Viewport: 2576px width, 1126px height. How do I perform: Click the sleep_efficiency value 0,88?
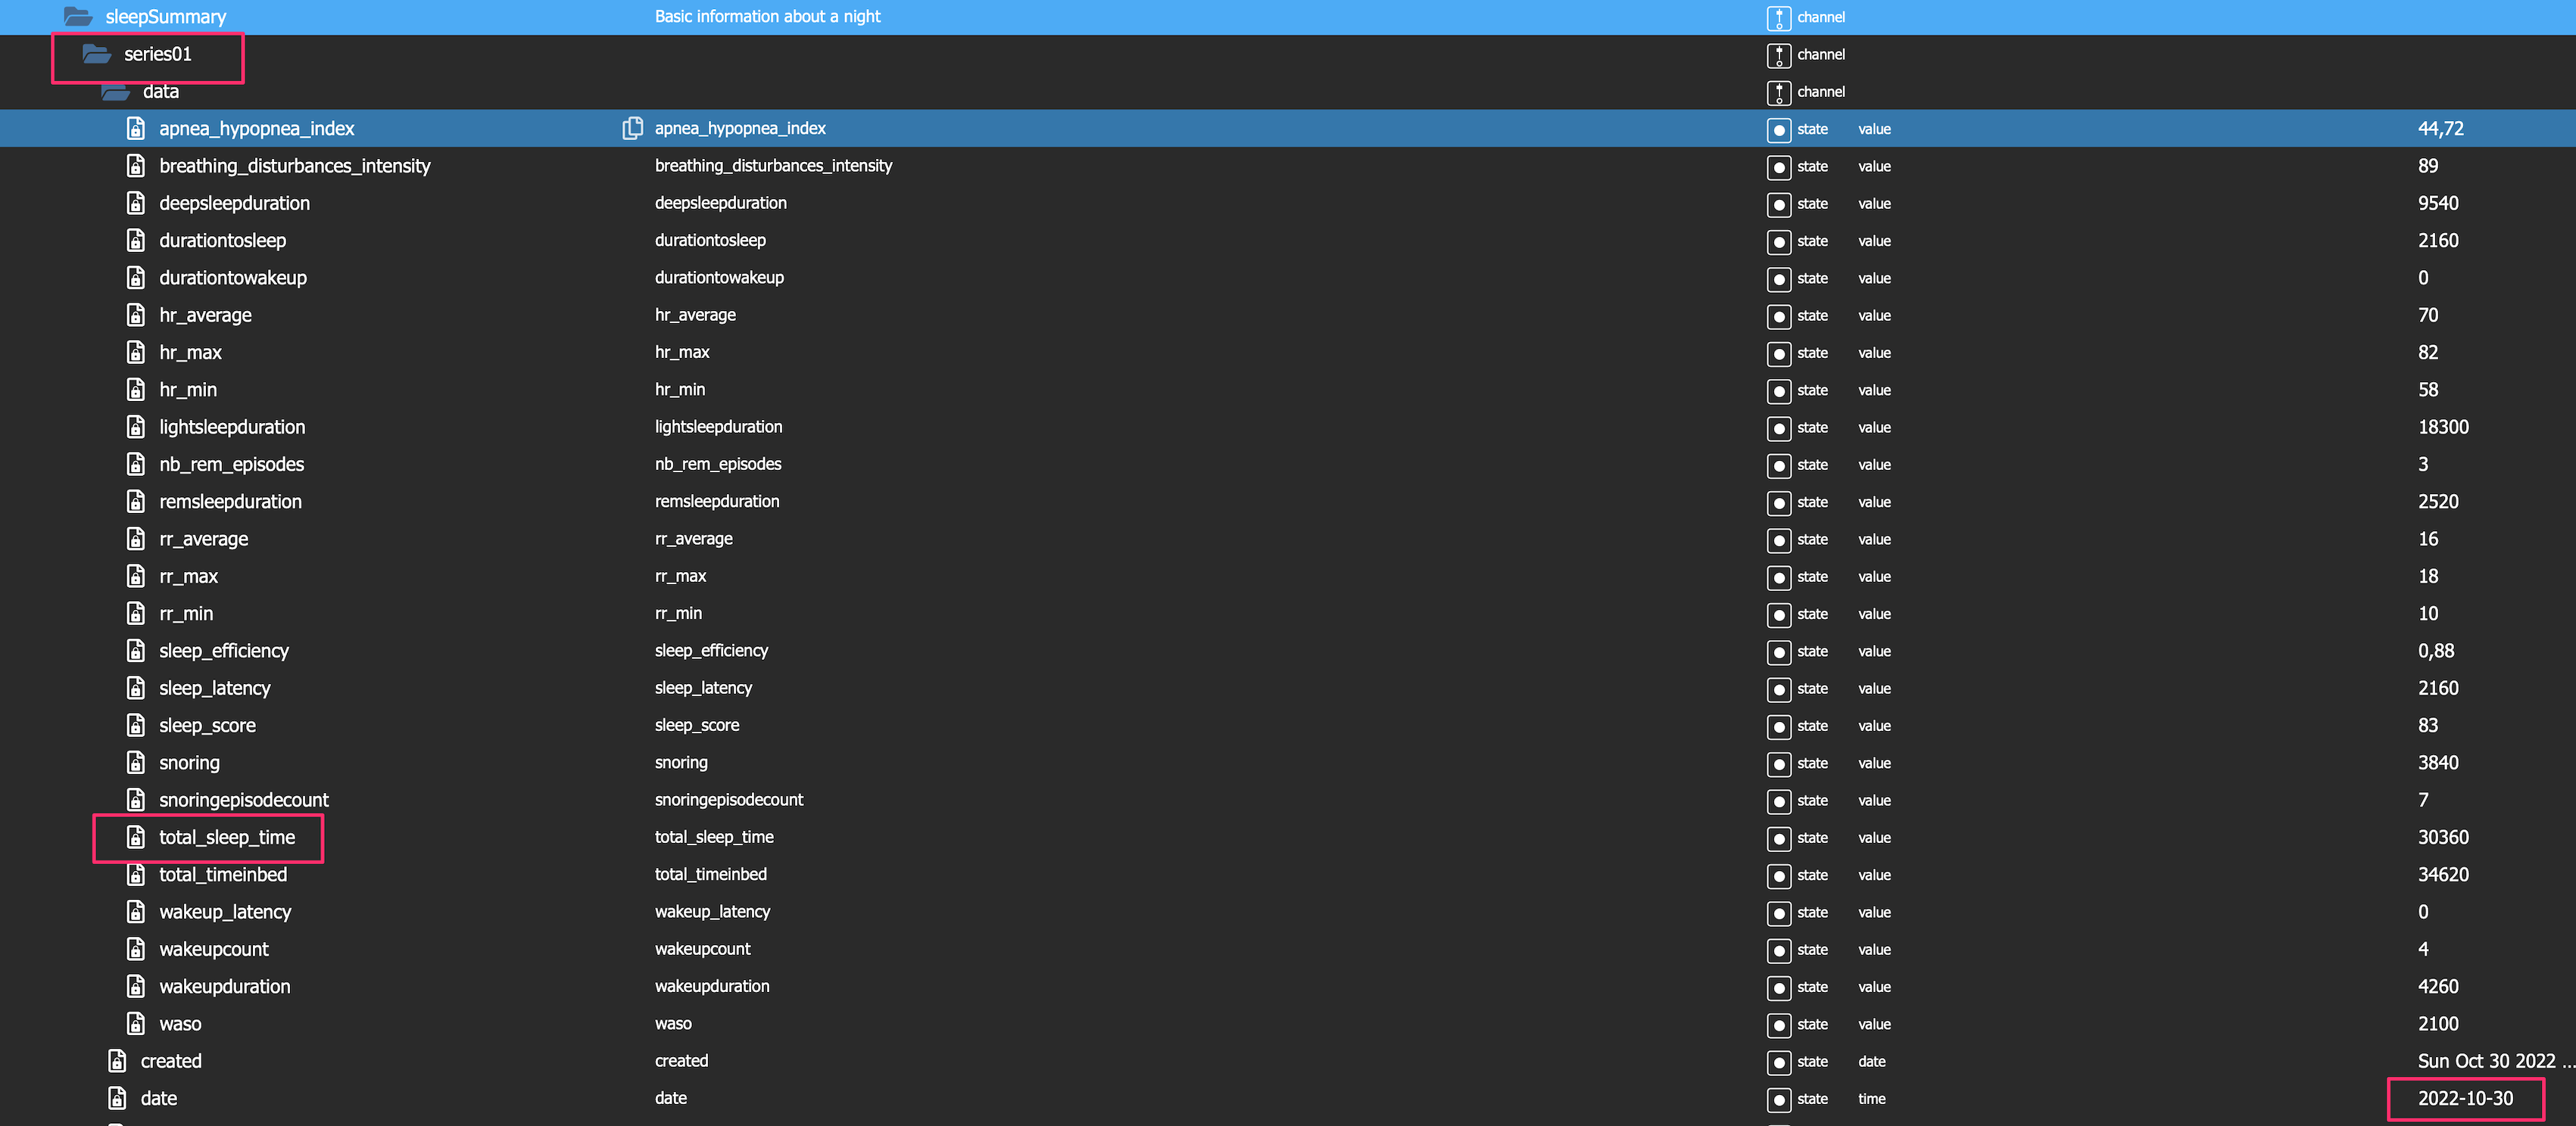2435,651
